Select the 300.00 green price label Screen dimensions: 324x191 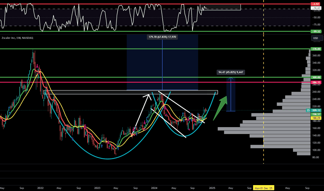[x=316, y=77]
